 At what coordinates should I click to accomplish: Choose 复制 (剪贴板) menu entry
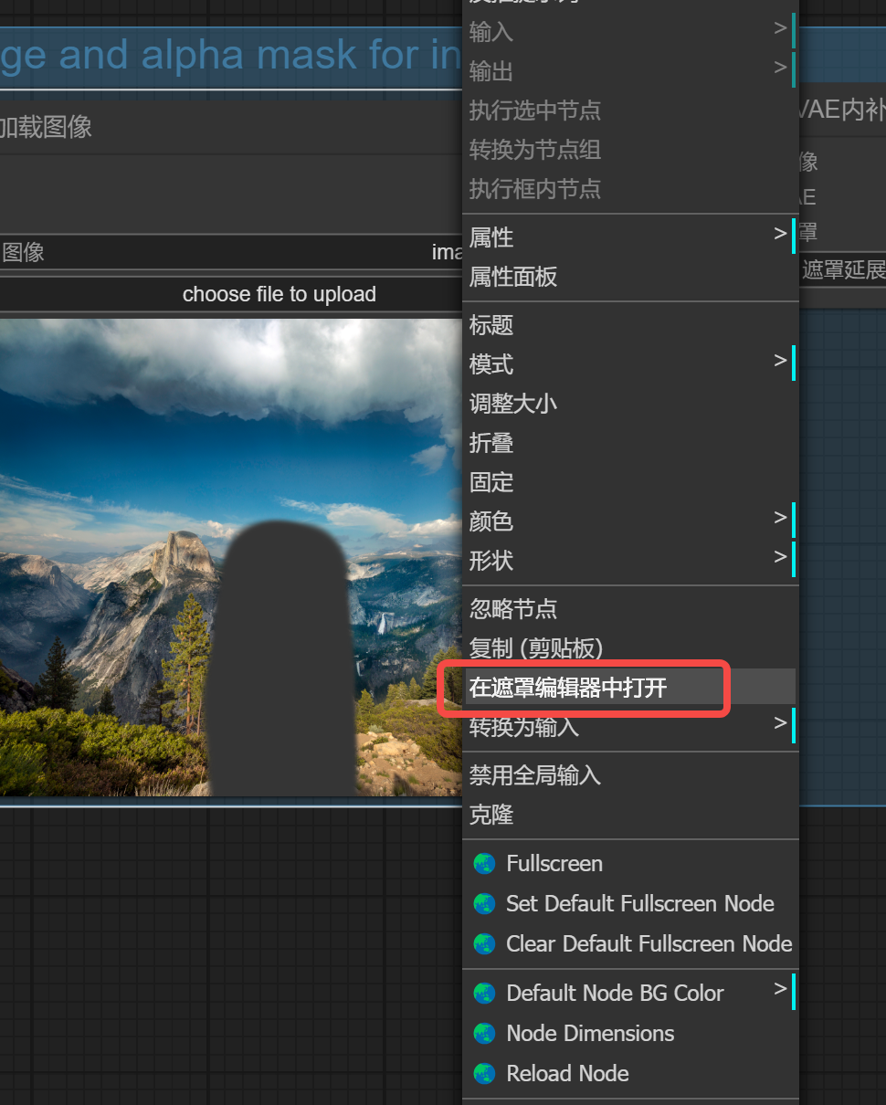629,648
